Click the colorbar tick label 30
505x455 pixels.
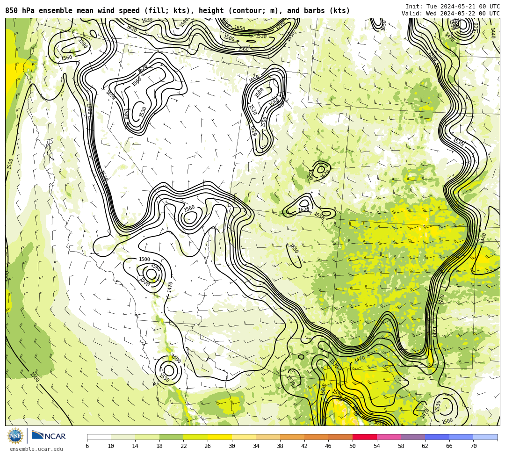[x=232, y=446]
